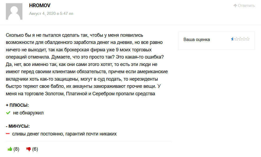Click the reply arrow icon

235,6
